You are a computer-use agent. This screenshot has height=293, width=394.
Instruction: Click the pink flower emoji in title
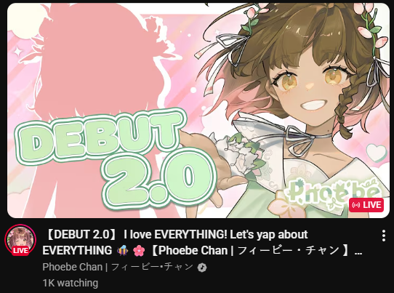coord(139,251)
